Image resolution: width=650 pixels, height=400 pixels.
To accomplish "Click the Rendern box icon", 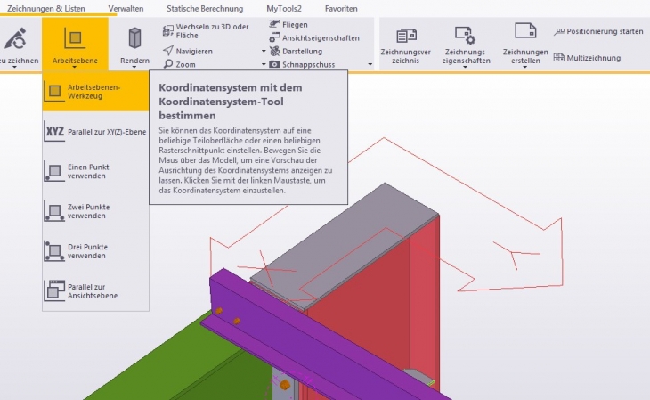I will pos(134,38).
